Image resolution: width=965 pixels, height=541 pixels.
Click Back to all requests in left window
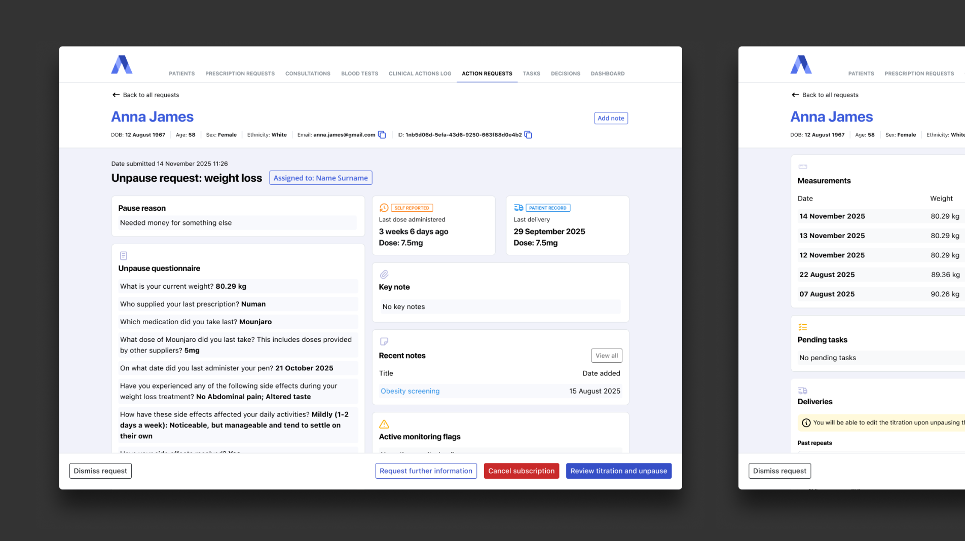(x=145, y=95)
